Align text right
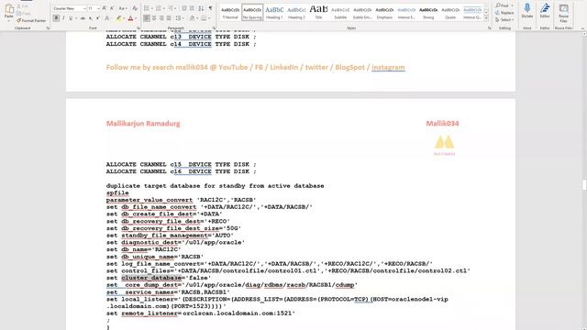 click(161, 18)
